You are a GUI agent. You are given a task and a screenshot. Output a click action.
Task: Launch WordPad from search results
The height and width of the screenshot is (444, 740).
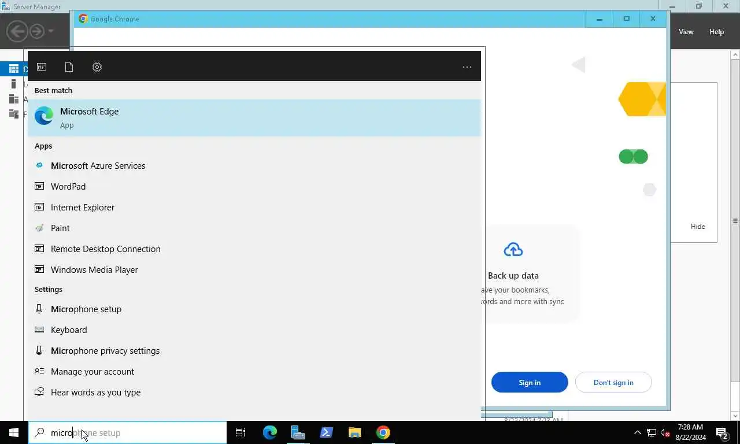pyautogui.click(x=254, y=186)
